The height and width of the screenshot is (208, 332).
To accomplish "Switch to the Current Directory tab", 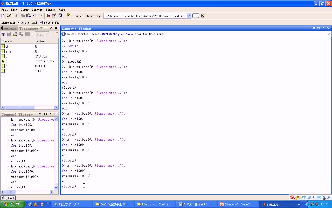I will (9, 28).
